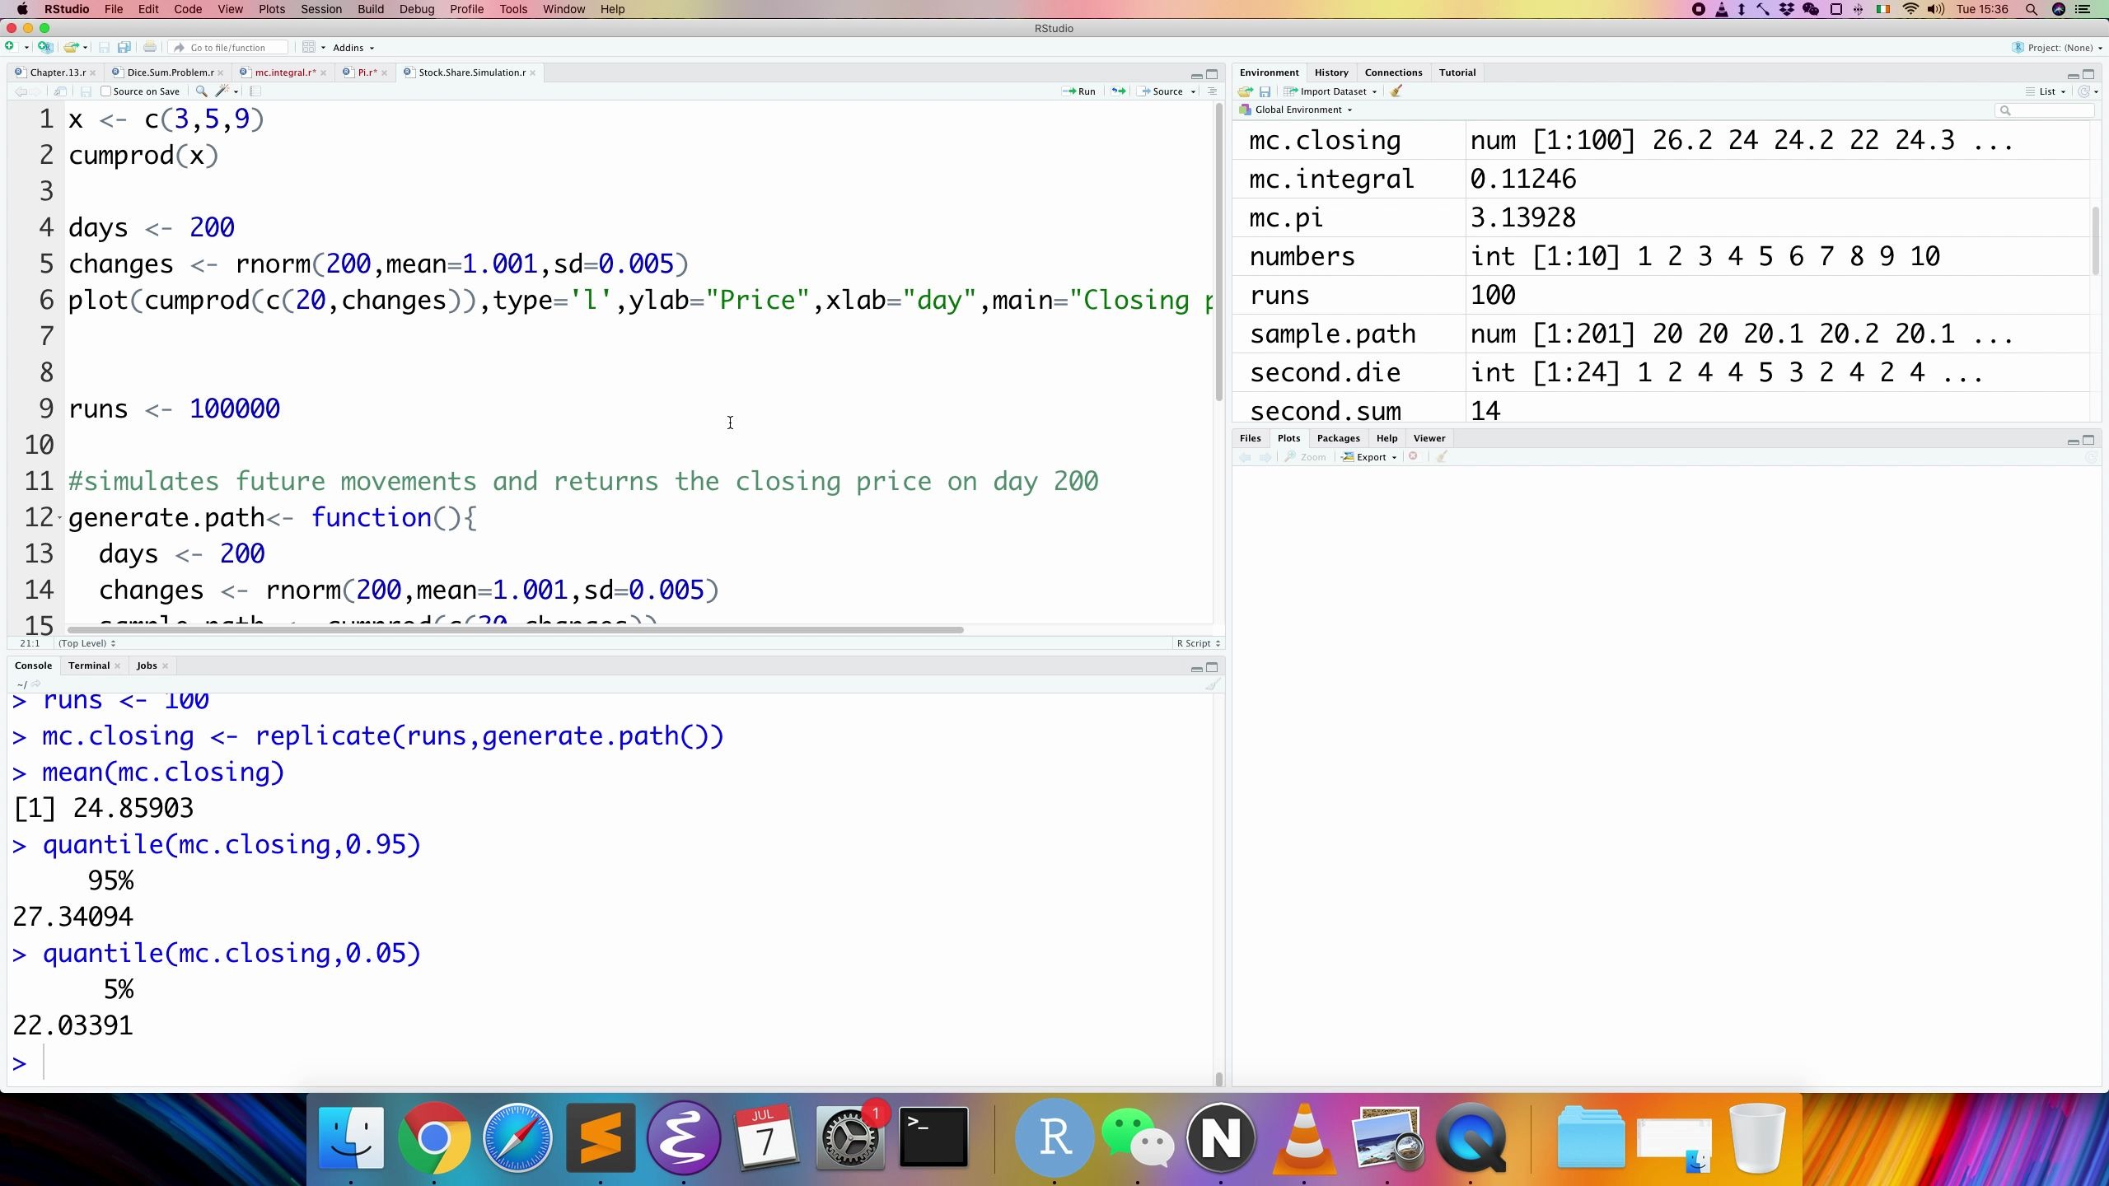Click the horizontal scrollbar of the editor
The width and height of the screenshot is (2109, 1186).
click(515, 630)
